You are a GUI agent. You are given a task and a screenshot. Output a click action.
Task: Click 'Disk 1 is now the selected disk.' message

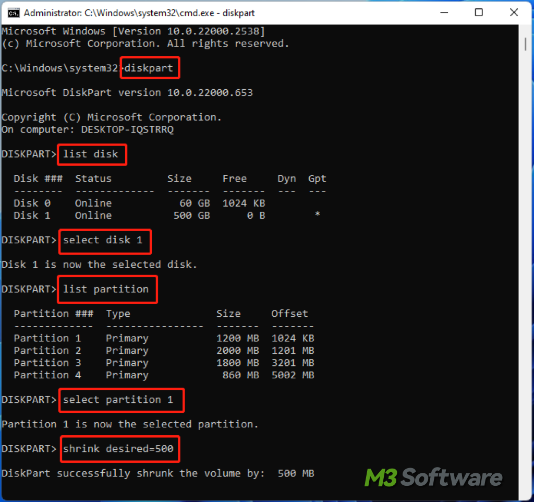pos(99,265)
